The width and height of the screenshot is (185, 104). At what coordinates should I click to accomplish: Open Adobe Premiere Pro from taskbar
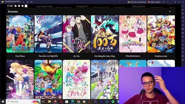(x=101, y=101)
